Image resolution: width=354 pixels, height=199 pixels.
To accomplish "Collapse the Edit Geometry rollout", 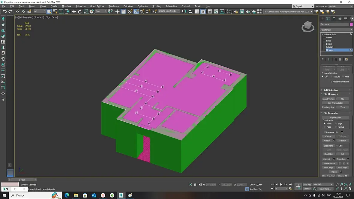I will 331,113.
